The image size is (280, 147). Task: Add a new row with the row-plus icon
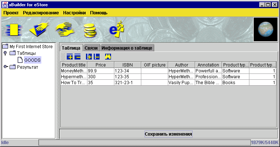[70, 57]
